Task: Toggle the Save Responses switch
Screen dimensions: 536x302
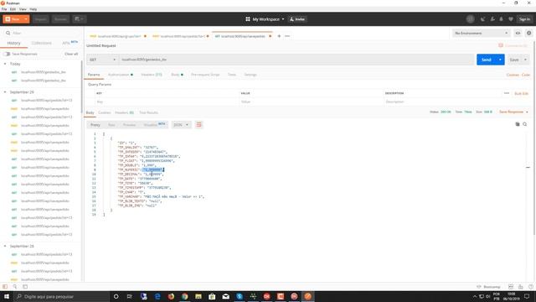Action: (x=7, y=54)
